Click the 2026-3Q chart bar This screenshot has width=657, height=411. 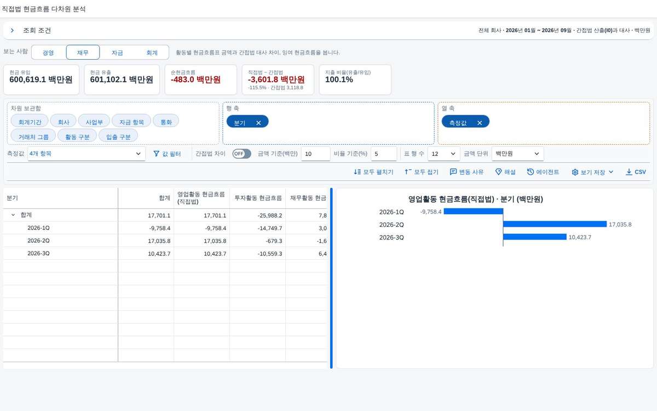[535, 237]
